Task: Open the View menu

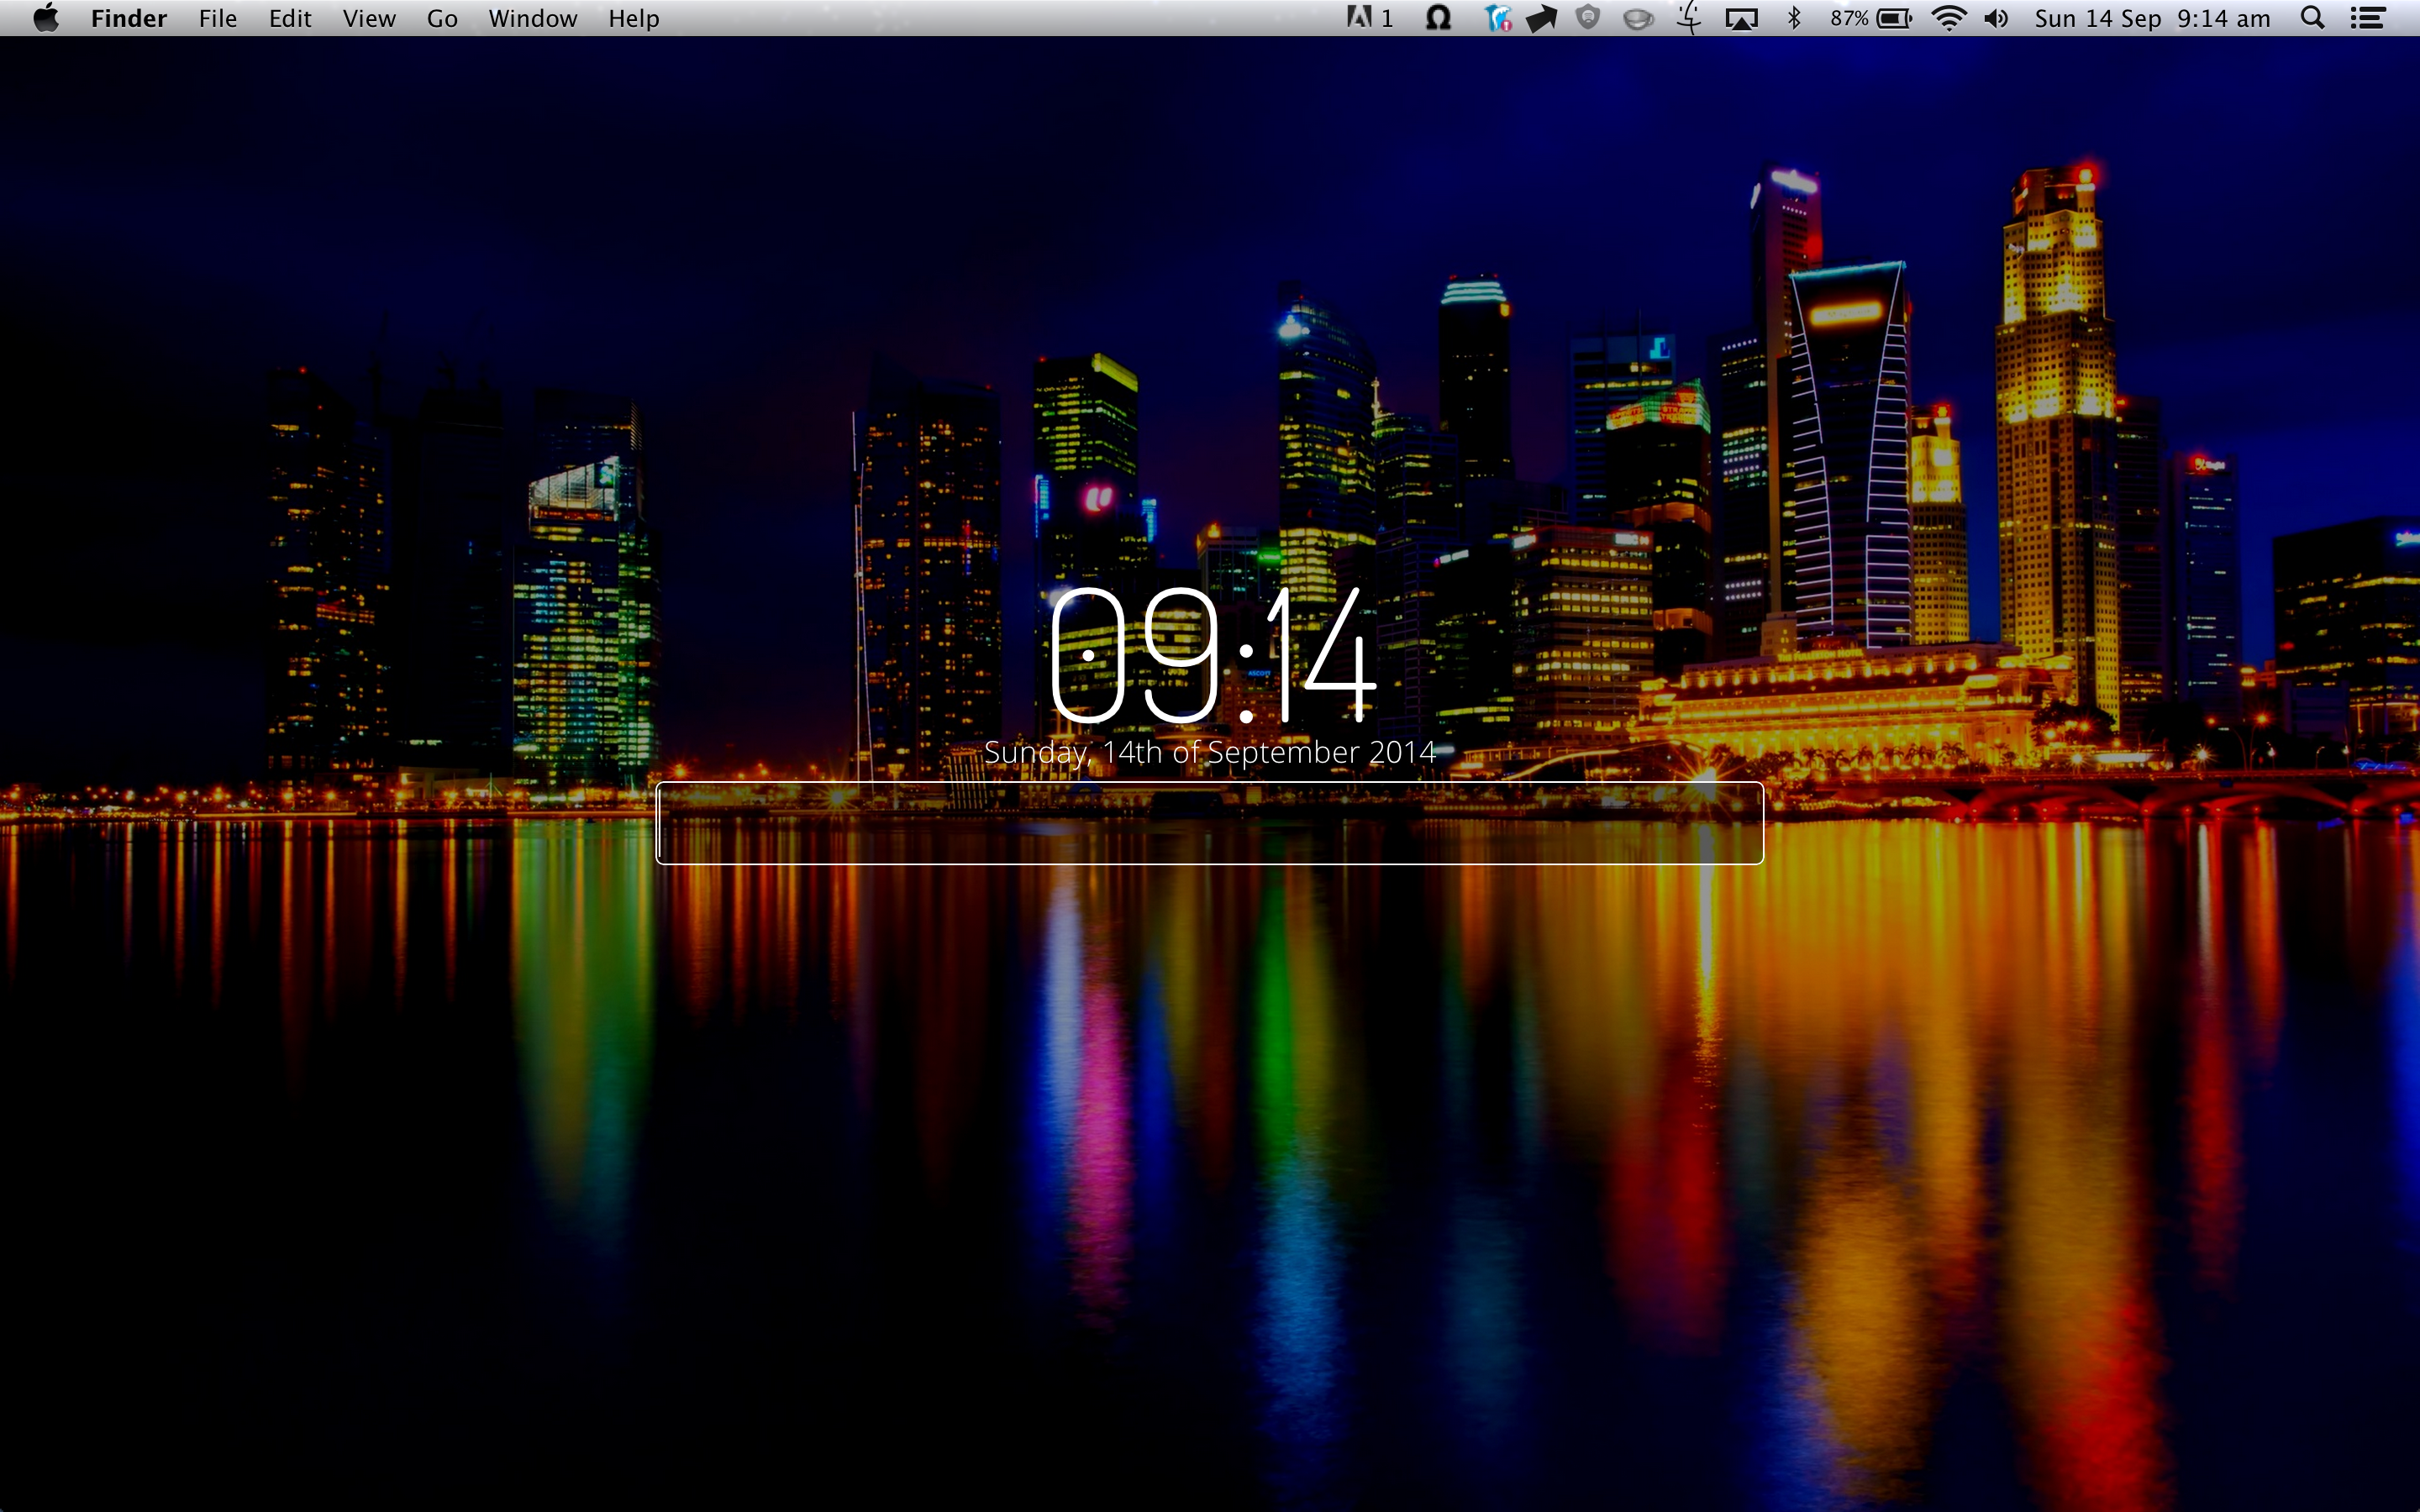Action: point(369,18)
